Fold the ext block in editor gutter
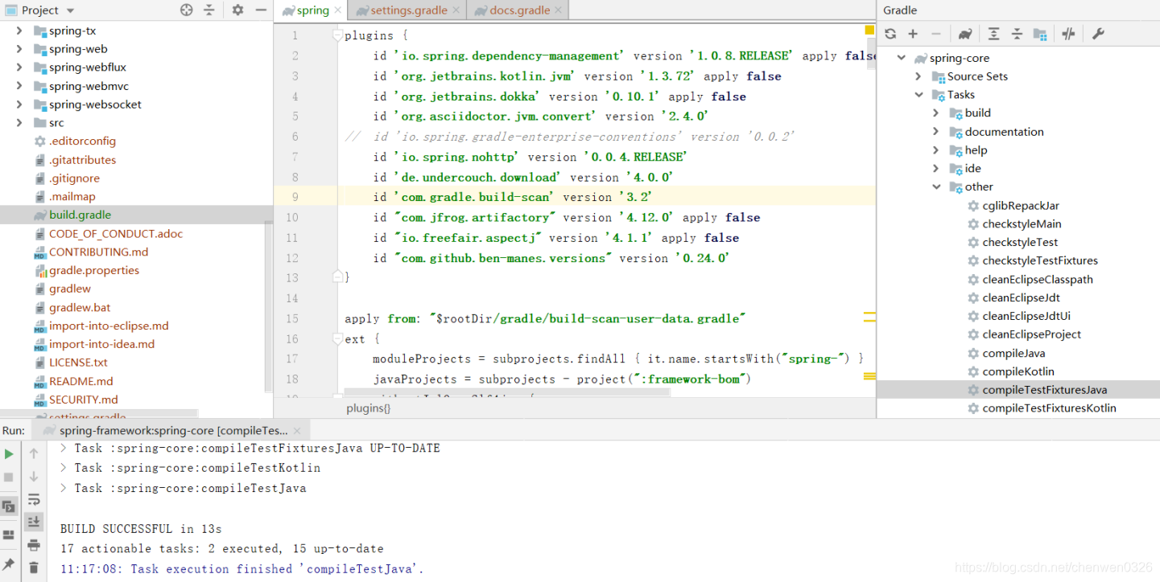The width and height of the screenshot is (1160, 582). coord(338,338)
